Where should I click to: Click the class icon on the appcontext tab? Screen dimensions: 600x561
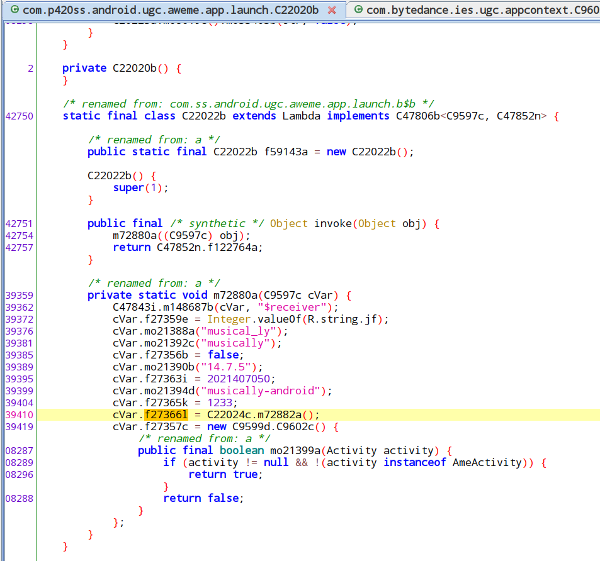coord(358,9)
